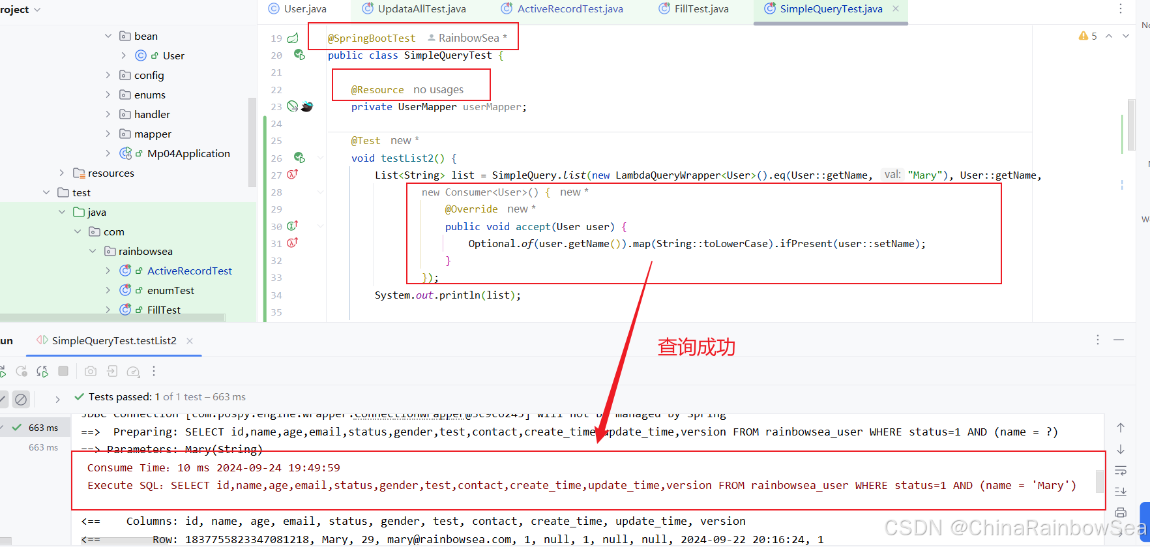The width and height of the screenshot is (1150, 547).
Task: Click the Print console output icon
Action: coord(1121,512)
